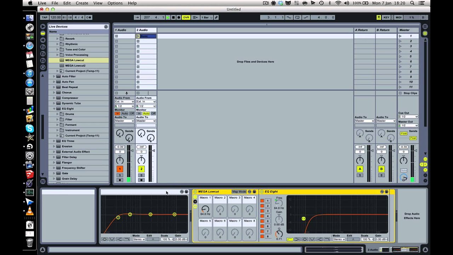The height and width of the screenshot is (255, 453).
Task: Toggle the metronome in the control bar
Action: pos(88,17)
